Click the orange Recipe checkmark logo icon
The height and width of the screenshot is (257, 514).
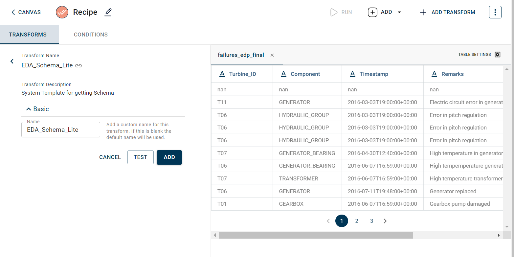pyautogui.click(x=62, y=12)
